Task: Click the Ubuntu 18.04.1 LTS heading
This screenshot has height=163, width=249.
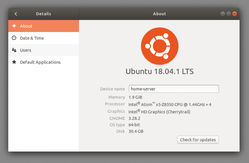Action: 159,71
